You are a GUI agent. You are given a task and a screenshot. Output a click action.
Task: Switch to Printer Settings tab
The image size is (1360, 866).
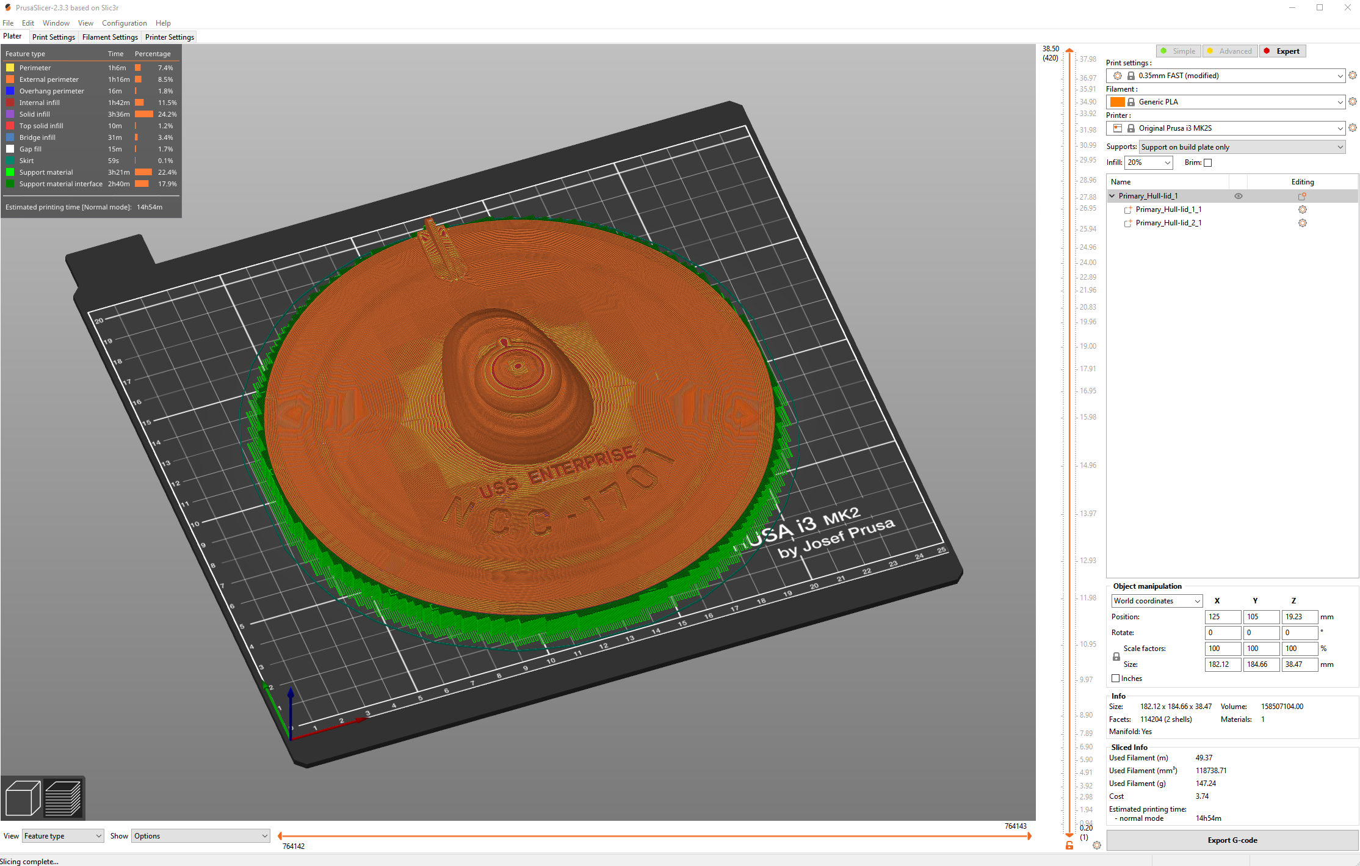[170, 37]
